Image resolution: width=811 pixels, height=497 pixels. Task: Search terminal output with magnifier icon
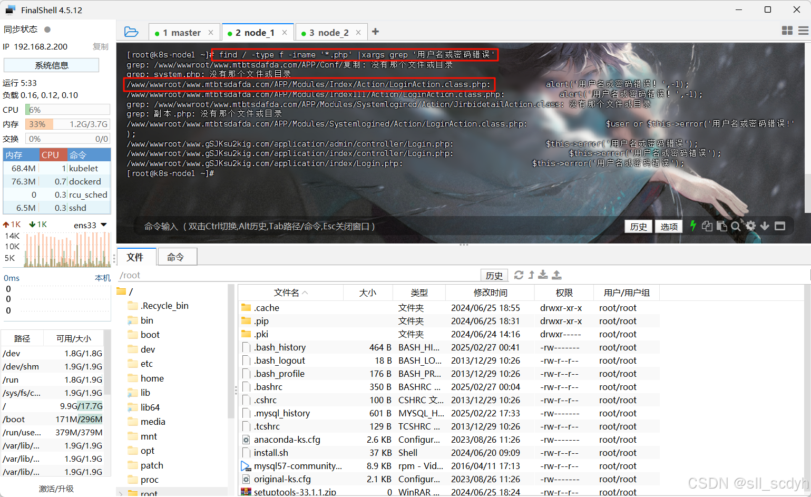pos(736,226)
